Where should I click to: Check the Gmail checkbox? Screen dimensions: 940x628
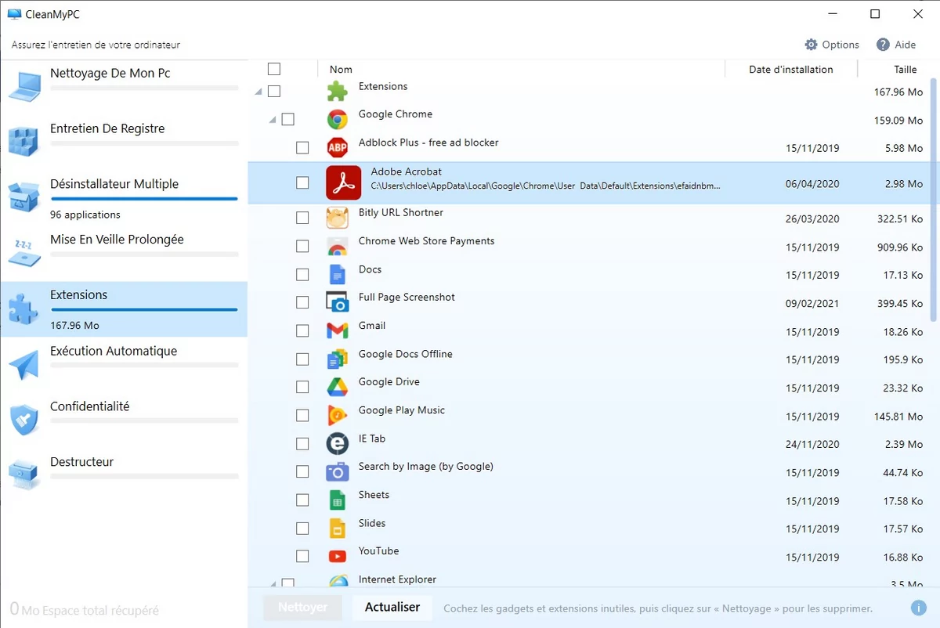(x=302, y=331)
